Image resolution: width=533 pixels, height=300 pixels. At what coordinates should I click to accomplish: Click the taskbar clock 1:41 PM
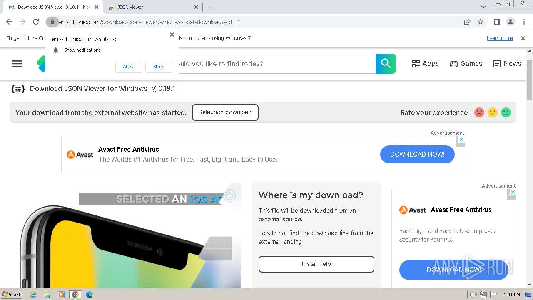(511, 295)
